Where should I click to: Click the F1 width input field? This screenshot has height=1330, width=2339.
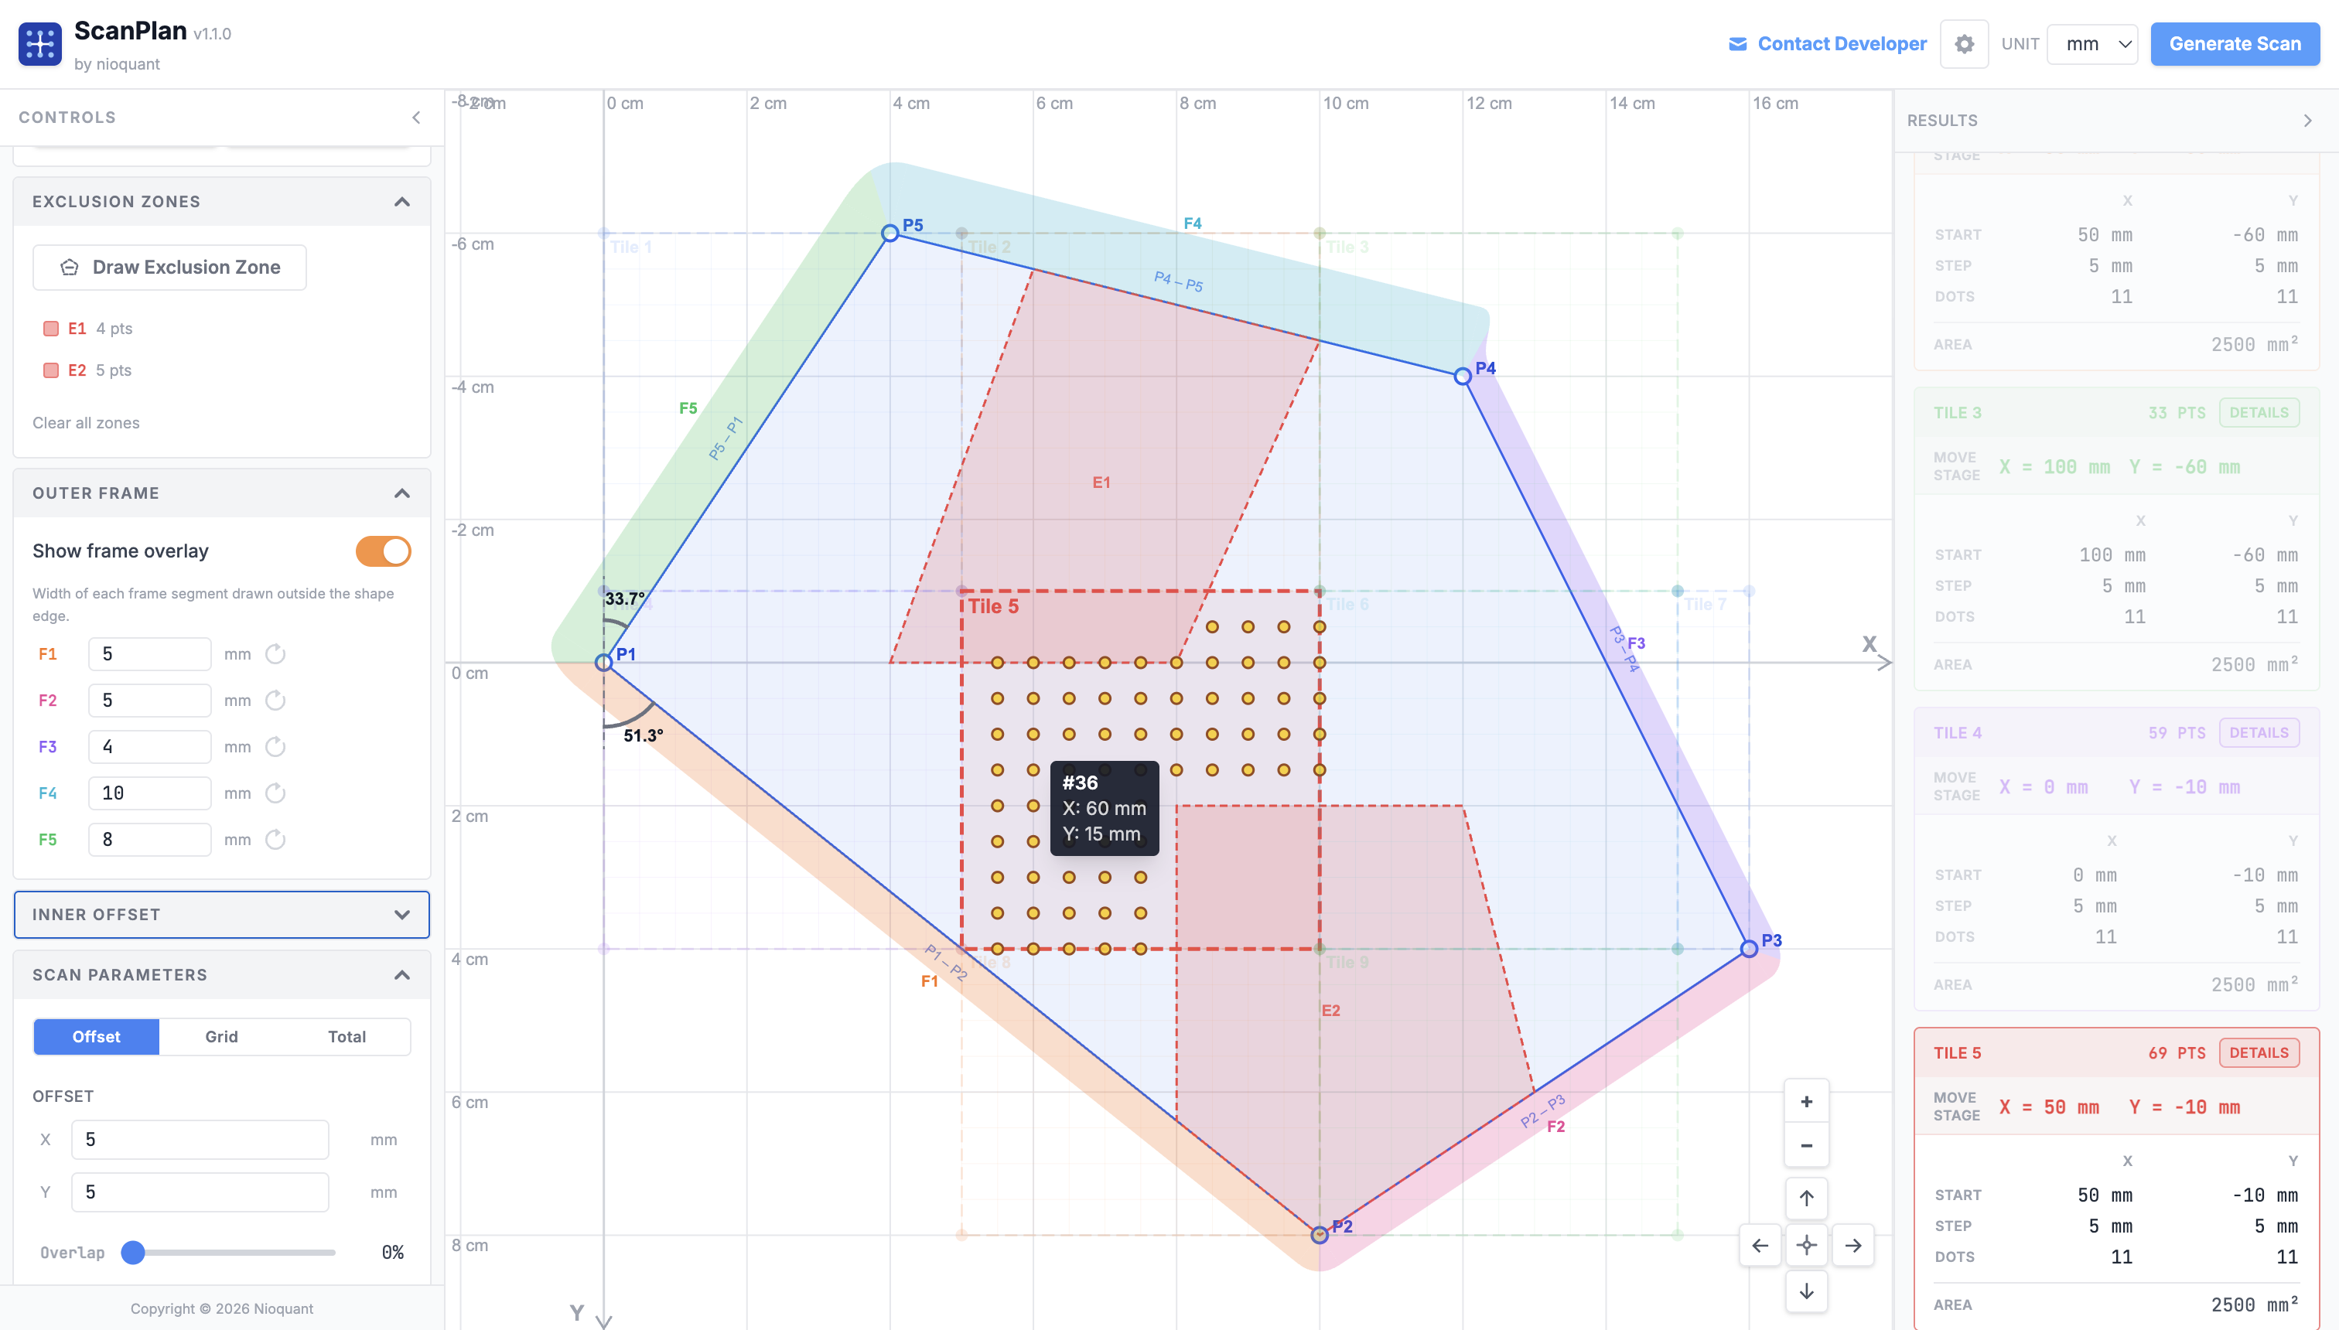click(x=150, y=654)
